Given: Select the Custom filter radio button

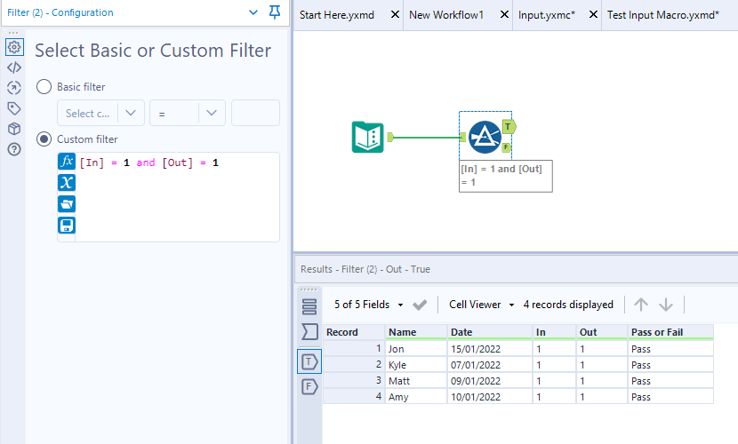Looking at the screenshot, I should [44, 139].
